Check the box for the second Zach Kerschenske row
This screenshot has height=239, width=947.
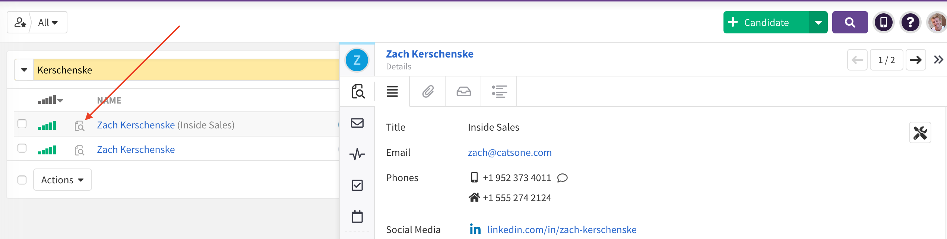22,148
